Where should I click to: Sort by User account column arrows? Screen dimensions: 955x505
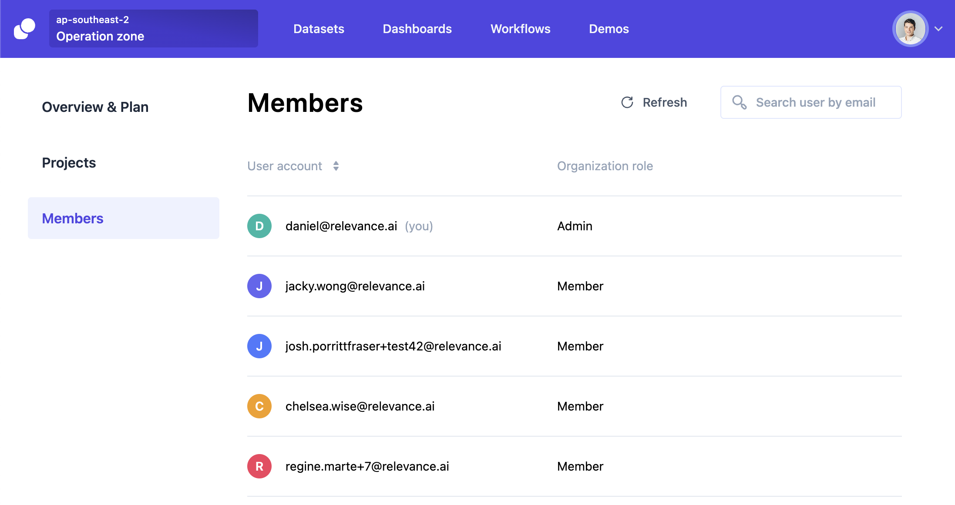tap(336, 166)
